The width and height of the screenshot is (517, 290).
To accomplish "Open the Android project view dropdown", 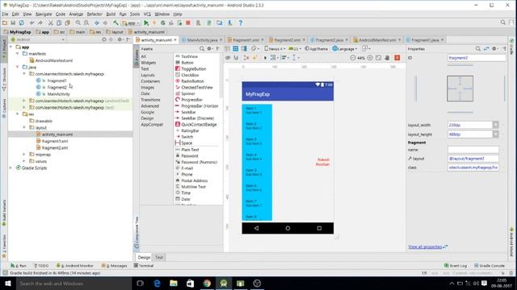I will coord(38,39).
